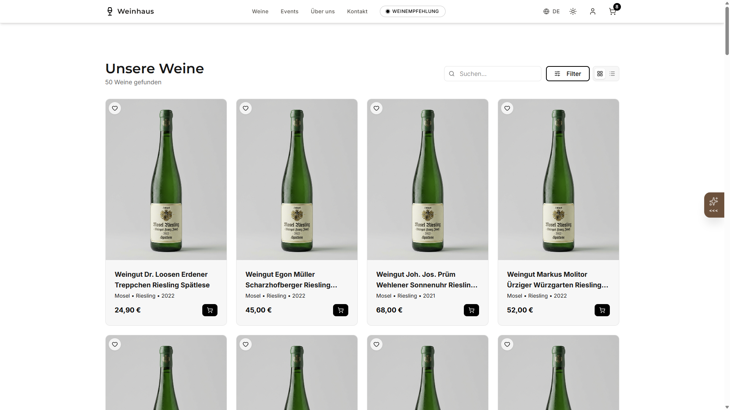Open the Filter options panel
Viewport: 730px width, 410px height.
click(x=568, y=74)
